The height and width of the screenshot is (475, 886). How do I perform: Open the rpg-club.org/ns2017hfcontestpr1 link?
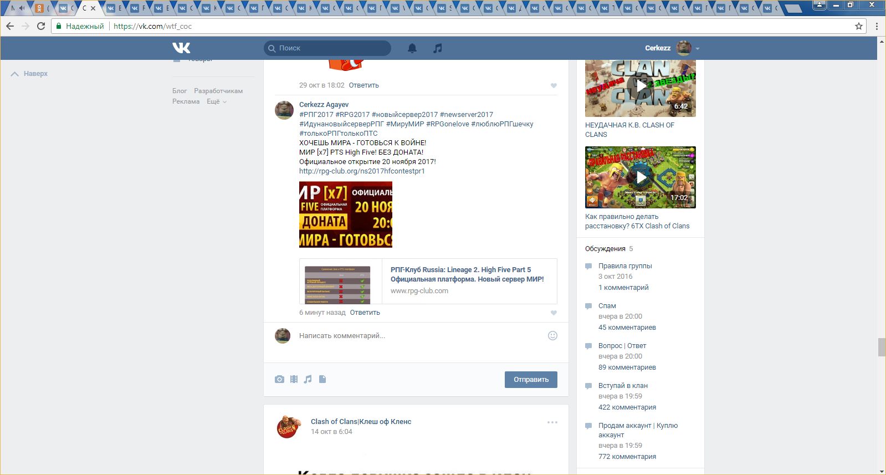point(362,171)
